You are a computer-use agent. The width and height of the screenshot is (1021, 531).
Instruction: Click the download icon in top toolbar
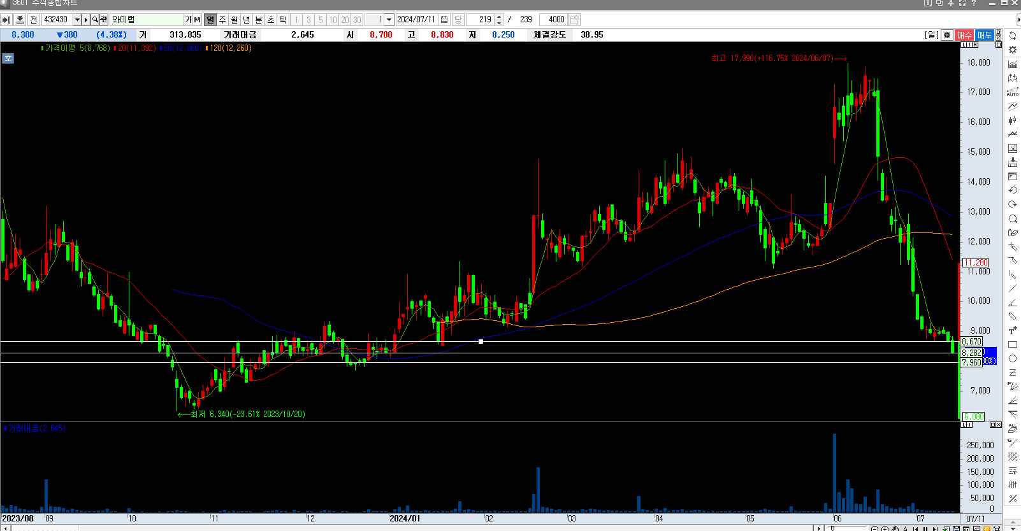pos(20,20)
